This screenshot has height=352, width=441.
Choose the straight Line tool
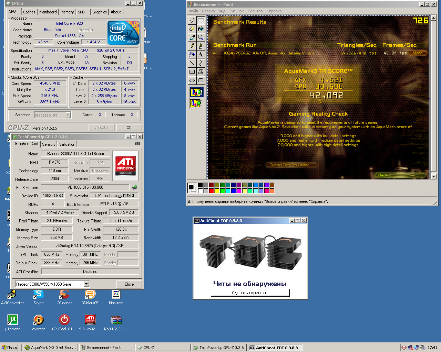(x=192, y=63)
